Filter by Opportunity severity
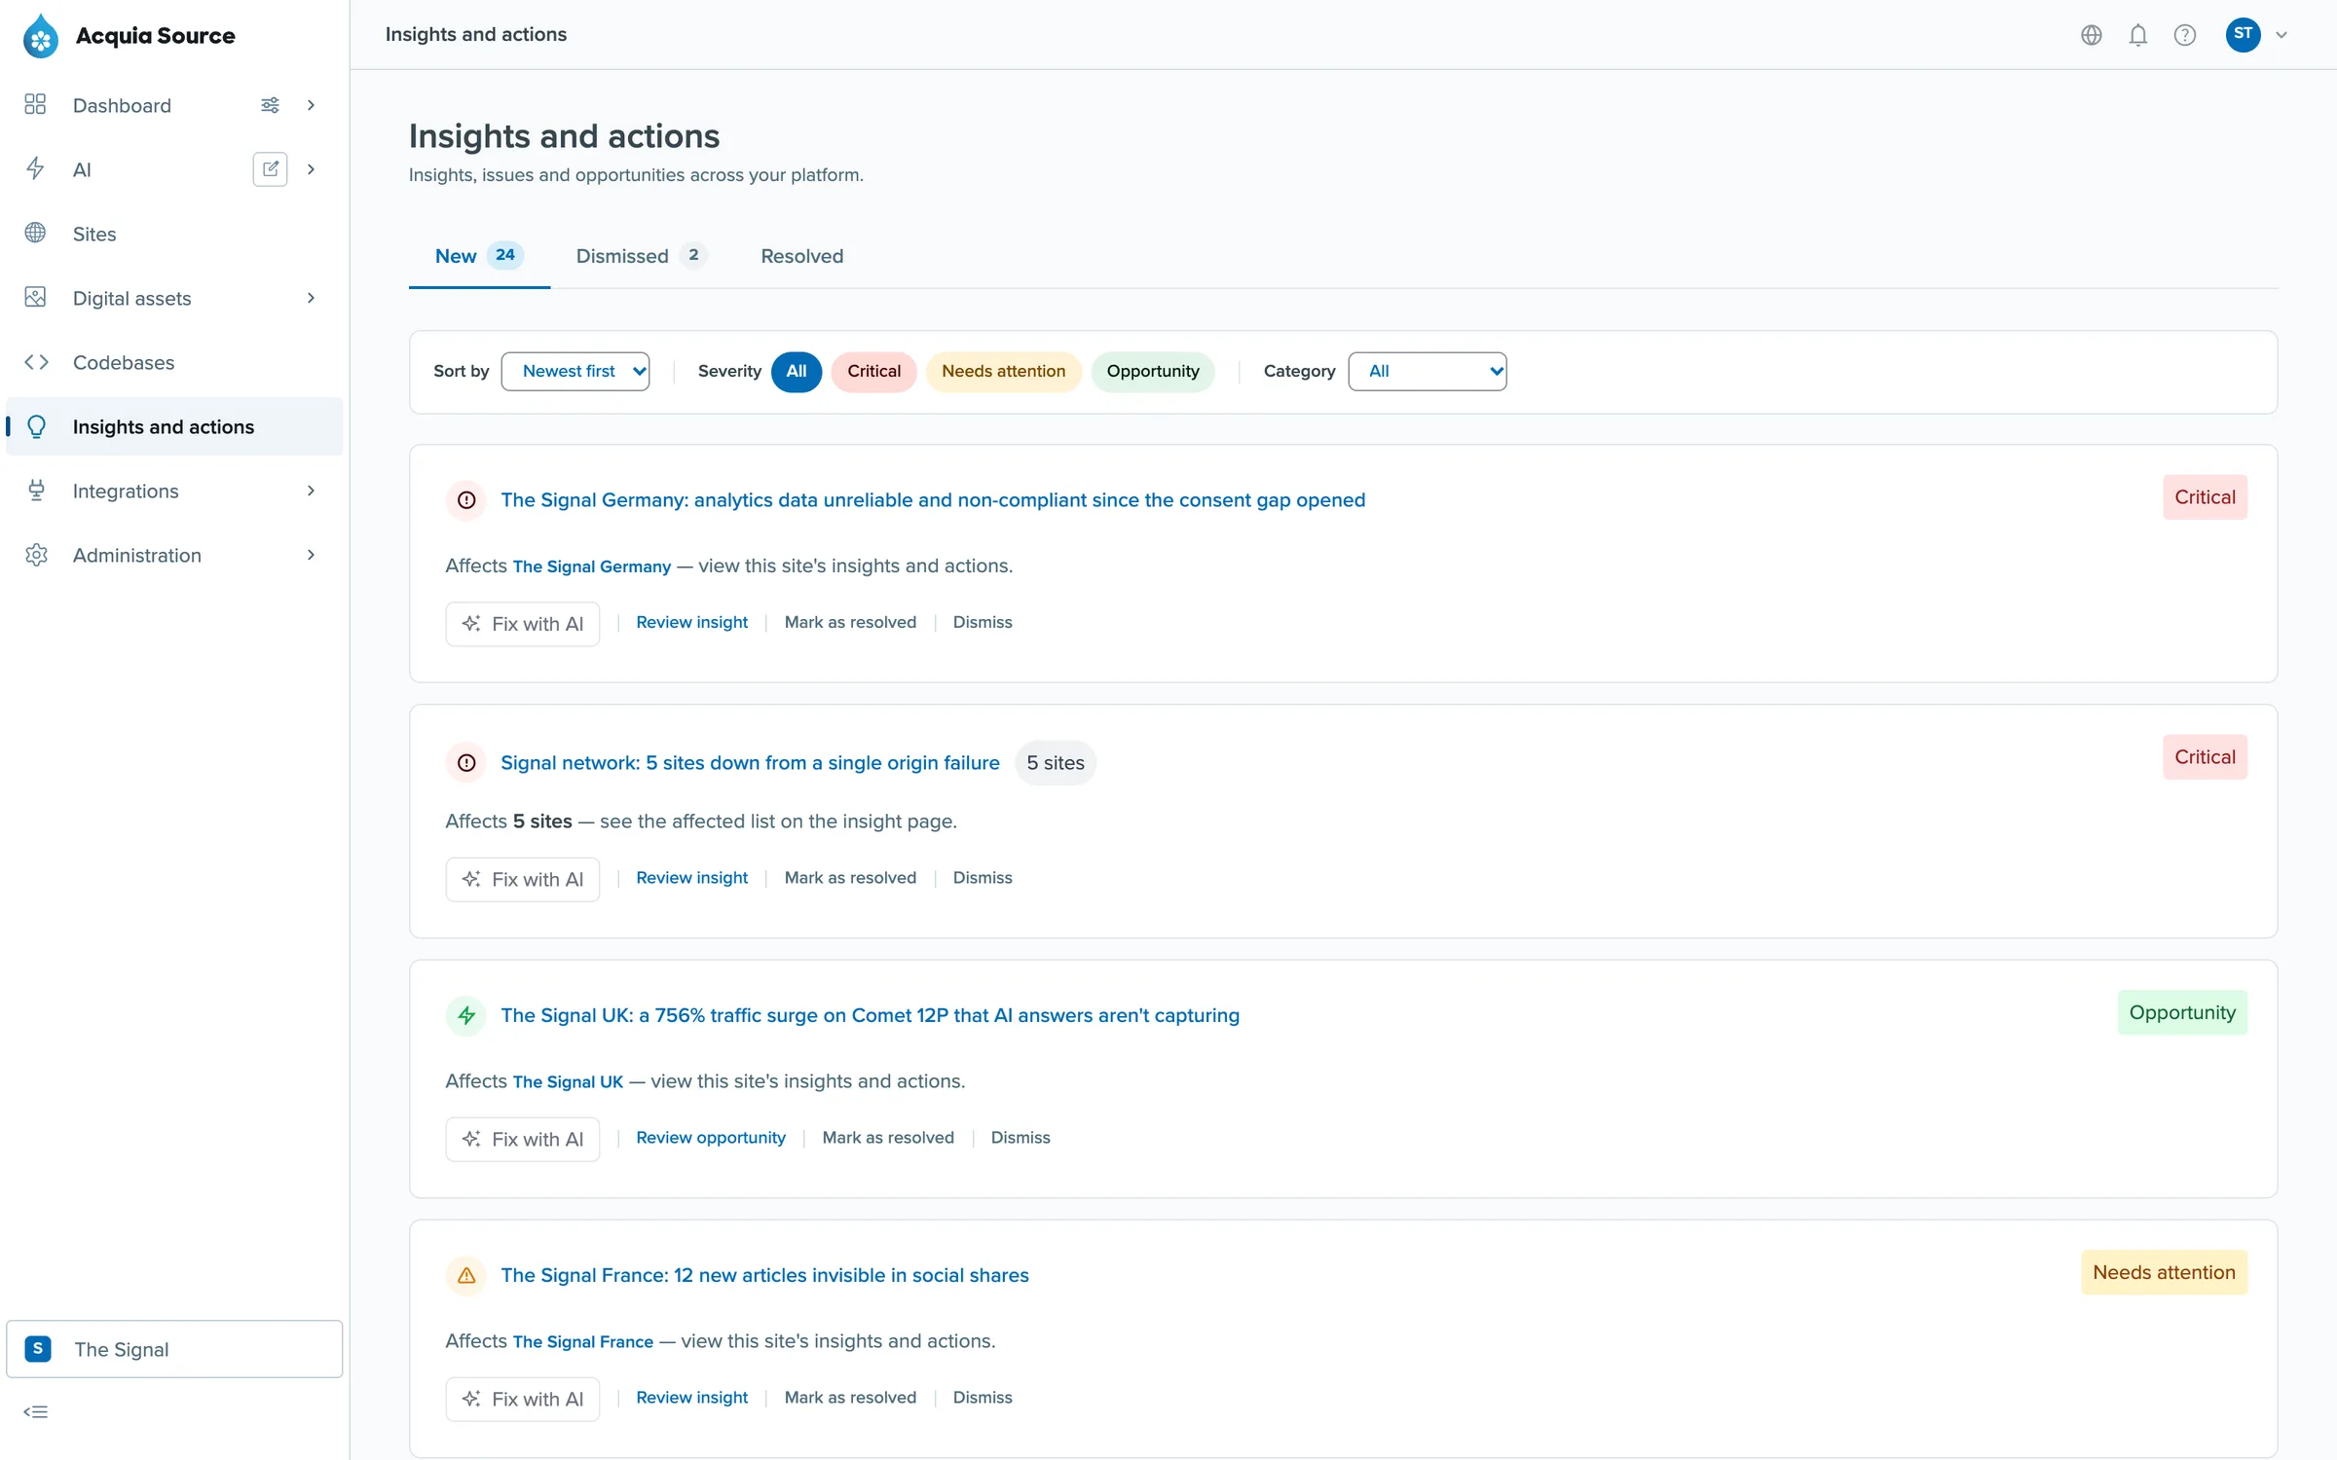The image size is (2337, 1460). (x=1153, y=372)
